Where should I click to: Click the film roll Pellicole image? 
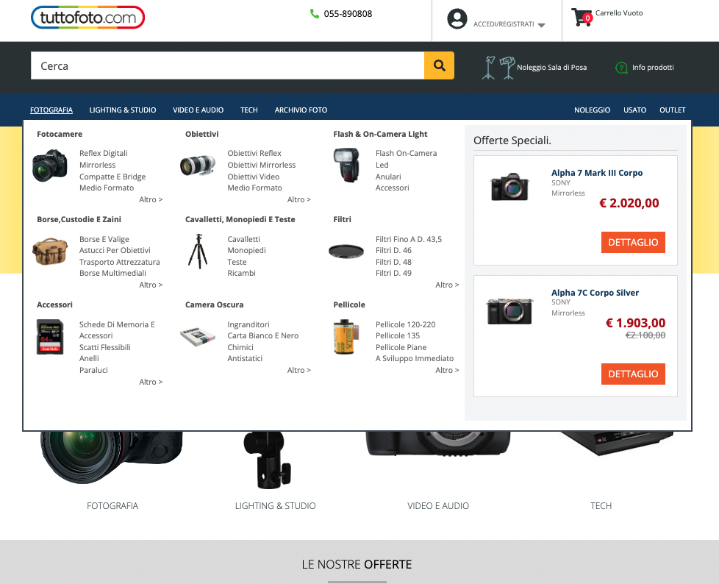pyautogui.click(x=346, y=337)
